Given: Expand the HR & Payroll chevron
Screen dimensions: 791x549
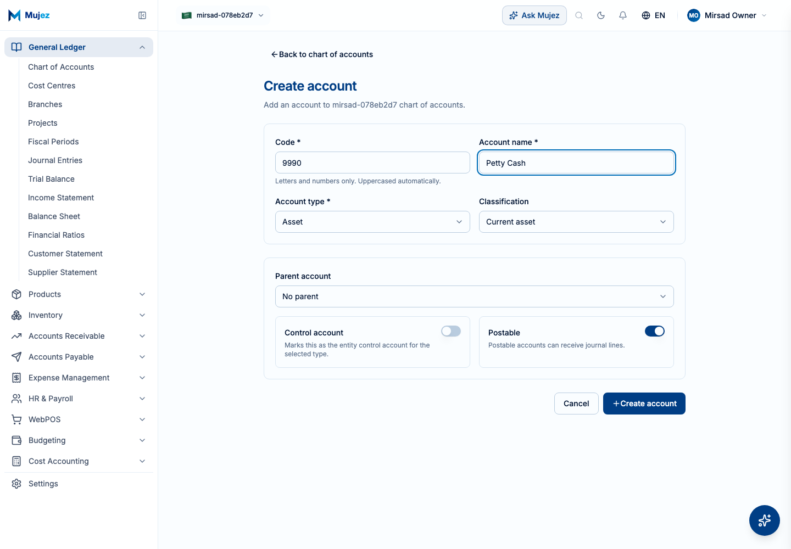Looking at the screenshot, I should pos(142,399).
